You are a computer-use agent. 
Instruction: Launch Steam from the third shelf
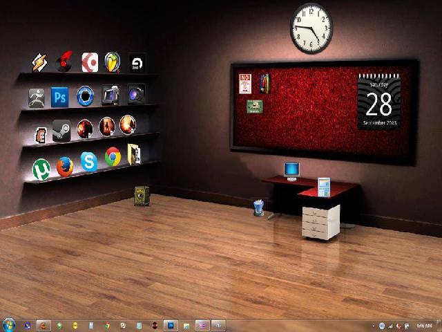(61, 129)
